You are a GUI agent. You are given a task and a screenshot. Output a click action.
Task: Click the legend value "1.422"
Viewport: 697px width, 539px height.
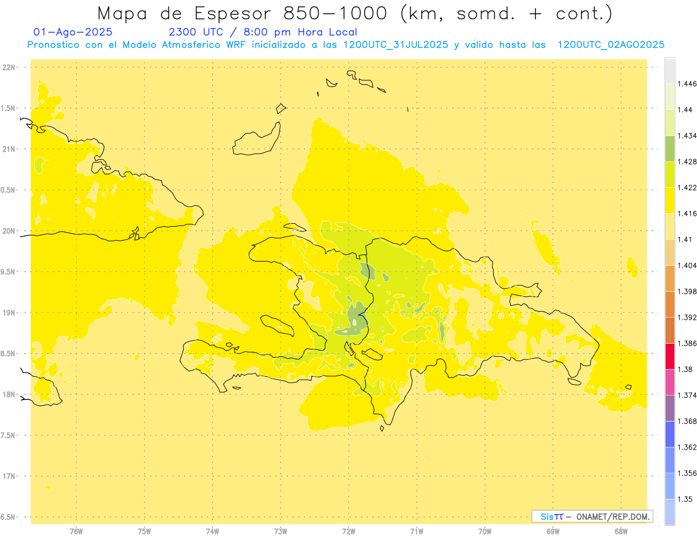coord(687,188)
